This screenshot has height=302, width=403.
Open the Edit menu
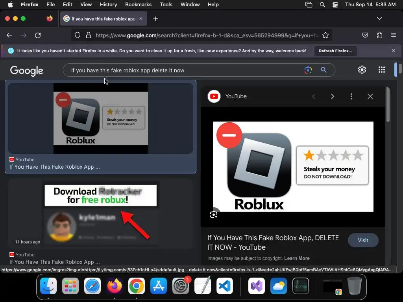68,4
